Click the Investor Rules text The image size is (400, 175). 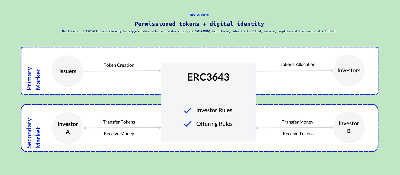pyautogui.click(x=214, y=110)
